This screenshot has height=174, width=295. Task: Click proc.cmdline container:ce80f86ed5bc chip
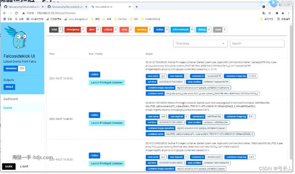point(208,122)
